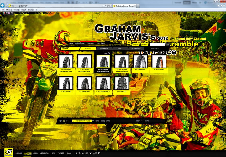Toggle the posteriore filter button
Screen dimensions: 226x157
[144, 45]
